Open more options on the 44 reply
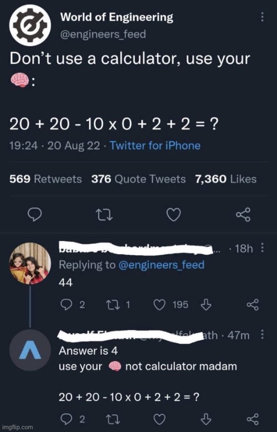Image resolution: width=277 pixels, height=432 pixels. click(x=262, y=248)
